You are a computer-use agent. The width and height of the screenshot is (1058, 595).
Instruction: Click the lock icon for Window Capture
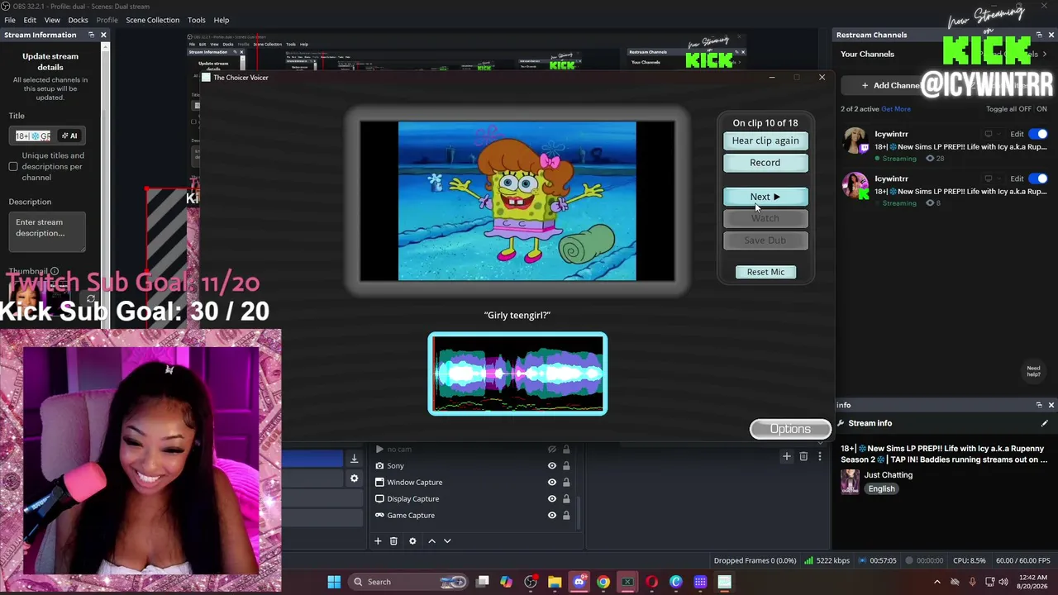tap(566, 482)
